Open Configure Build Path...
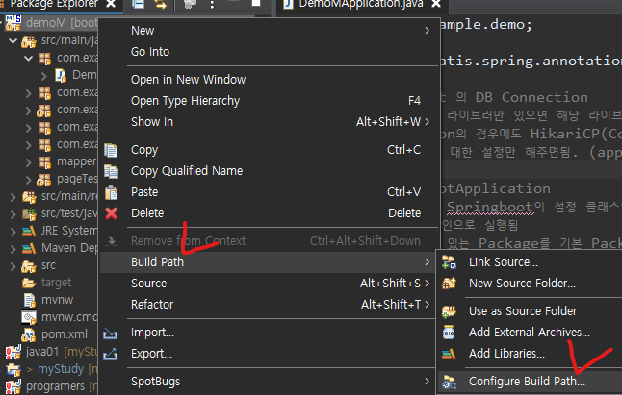The image size is (622, 395). pos(530,382)
